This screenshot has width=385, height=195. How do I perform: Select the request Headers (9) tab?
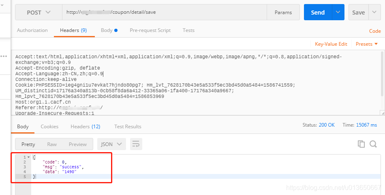(x=73, y=30)
